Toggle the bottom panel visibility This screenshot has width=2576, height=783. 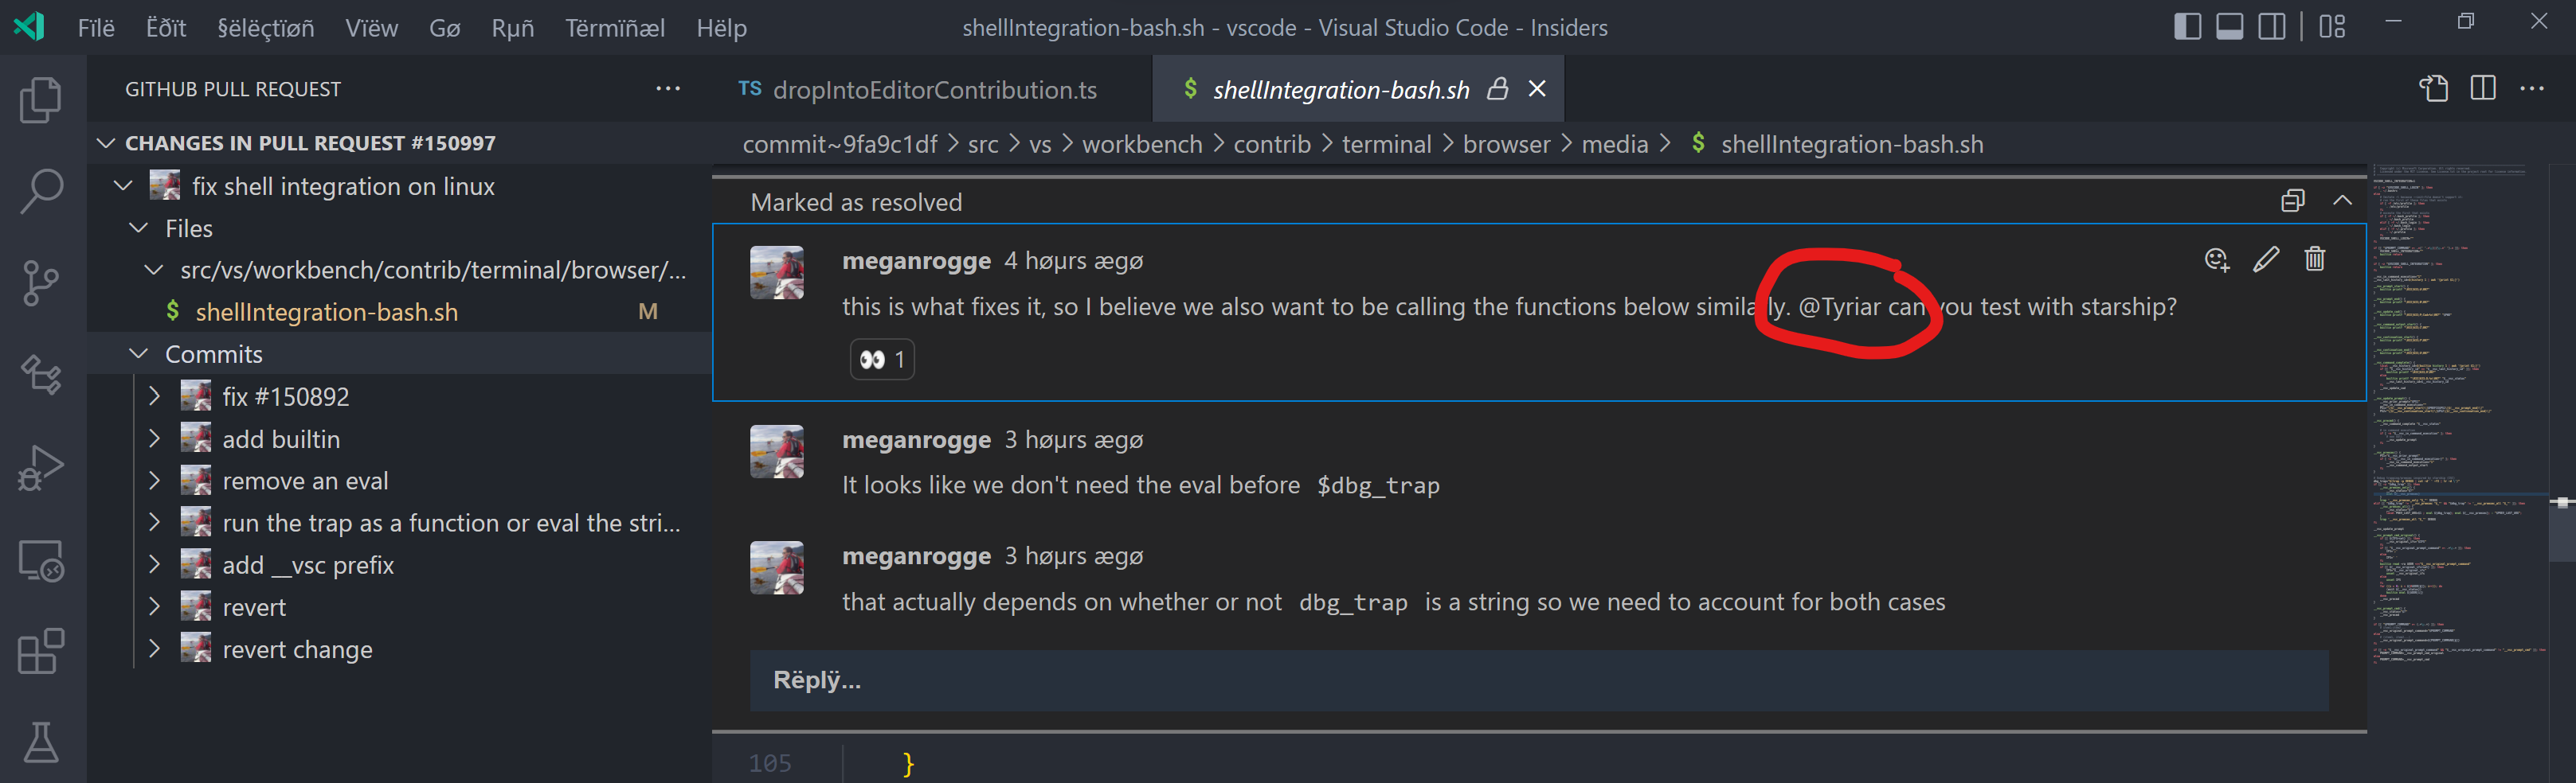point(2231,27)
